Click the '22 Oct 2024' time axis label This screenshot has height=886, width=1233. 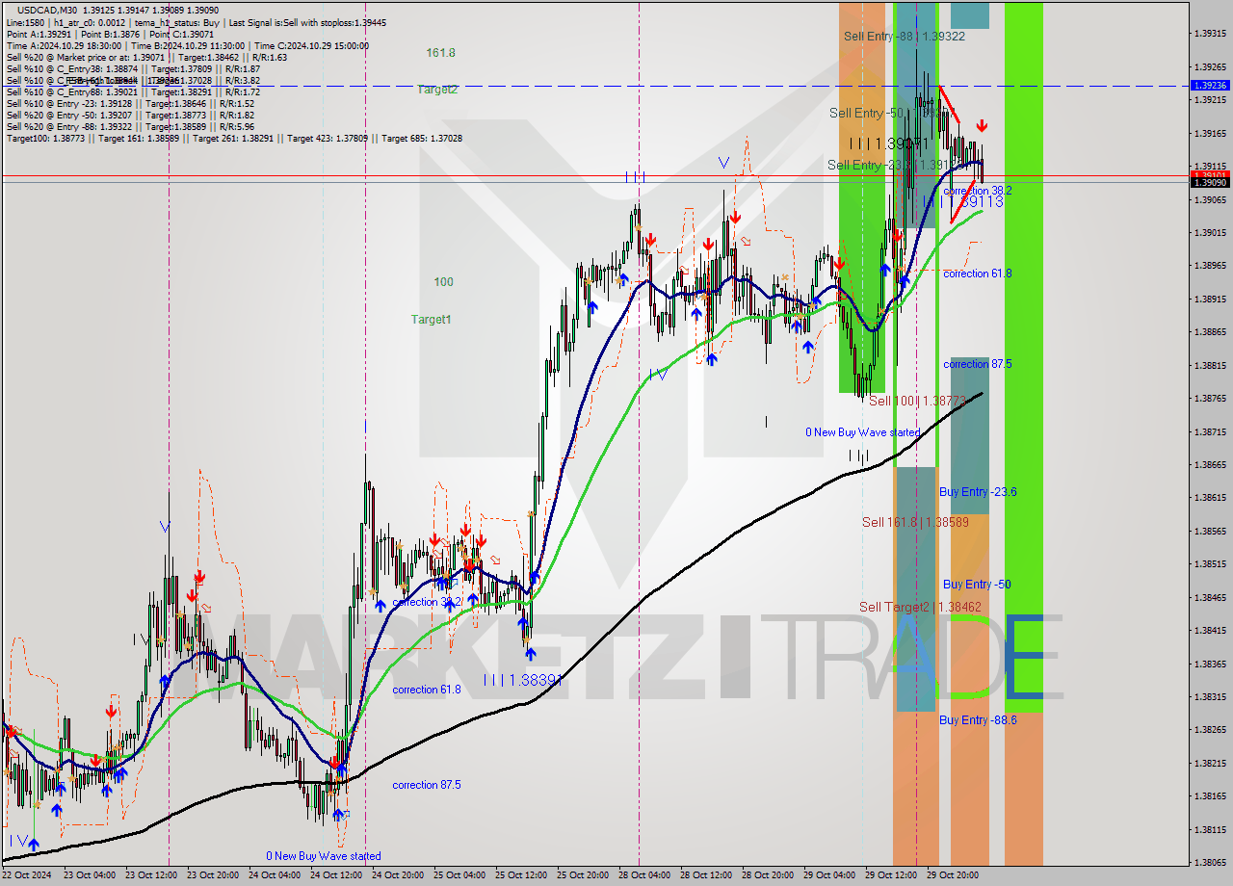click(x=28, y=875)
